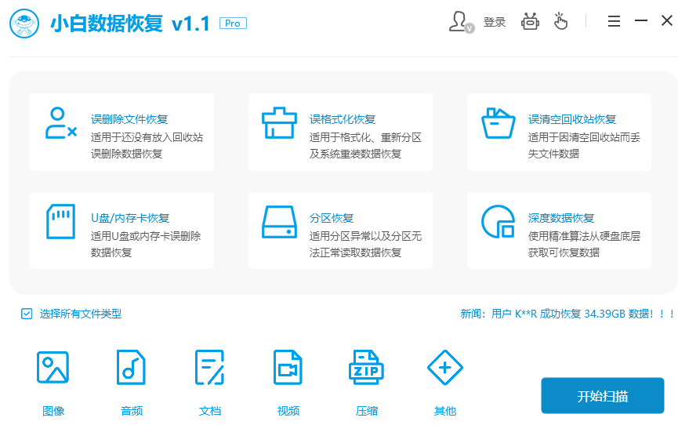Click the hand pointer gesture icon
The height and width of the screenshot is (425, 678).
pos(560,21)
